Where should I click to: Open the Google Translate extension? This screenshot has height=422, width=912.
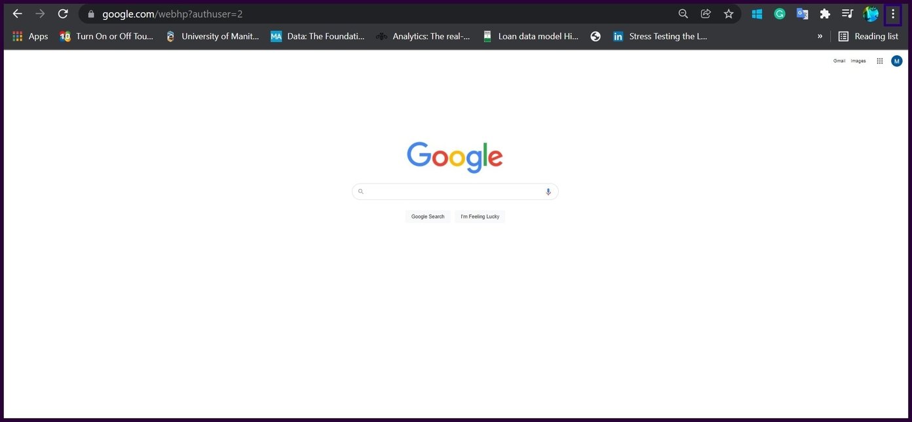pos(802,14)
